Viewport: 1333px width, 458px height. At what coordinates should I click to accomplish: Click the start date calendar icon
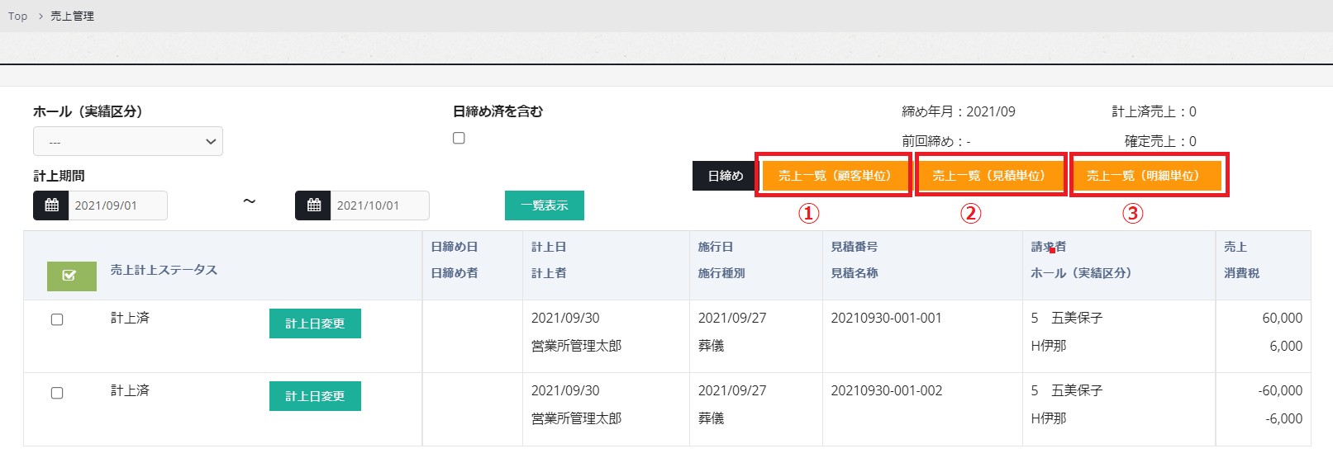tap(51, 205)
